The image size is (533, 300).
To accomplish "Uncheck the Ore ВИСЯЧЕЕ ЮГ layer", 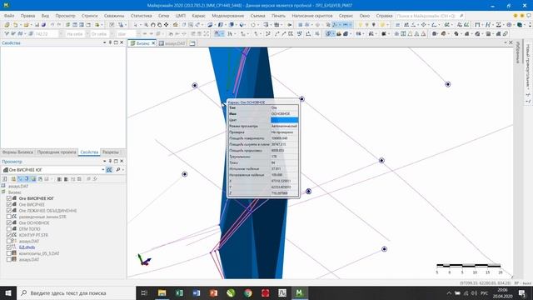I will 9,198.
